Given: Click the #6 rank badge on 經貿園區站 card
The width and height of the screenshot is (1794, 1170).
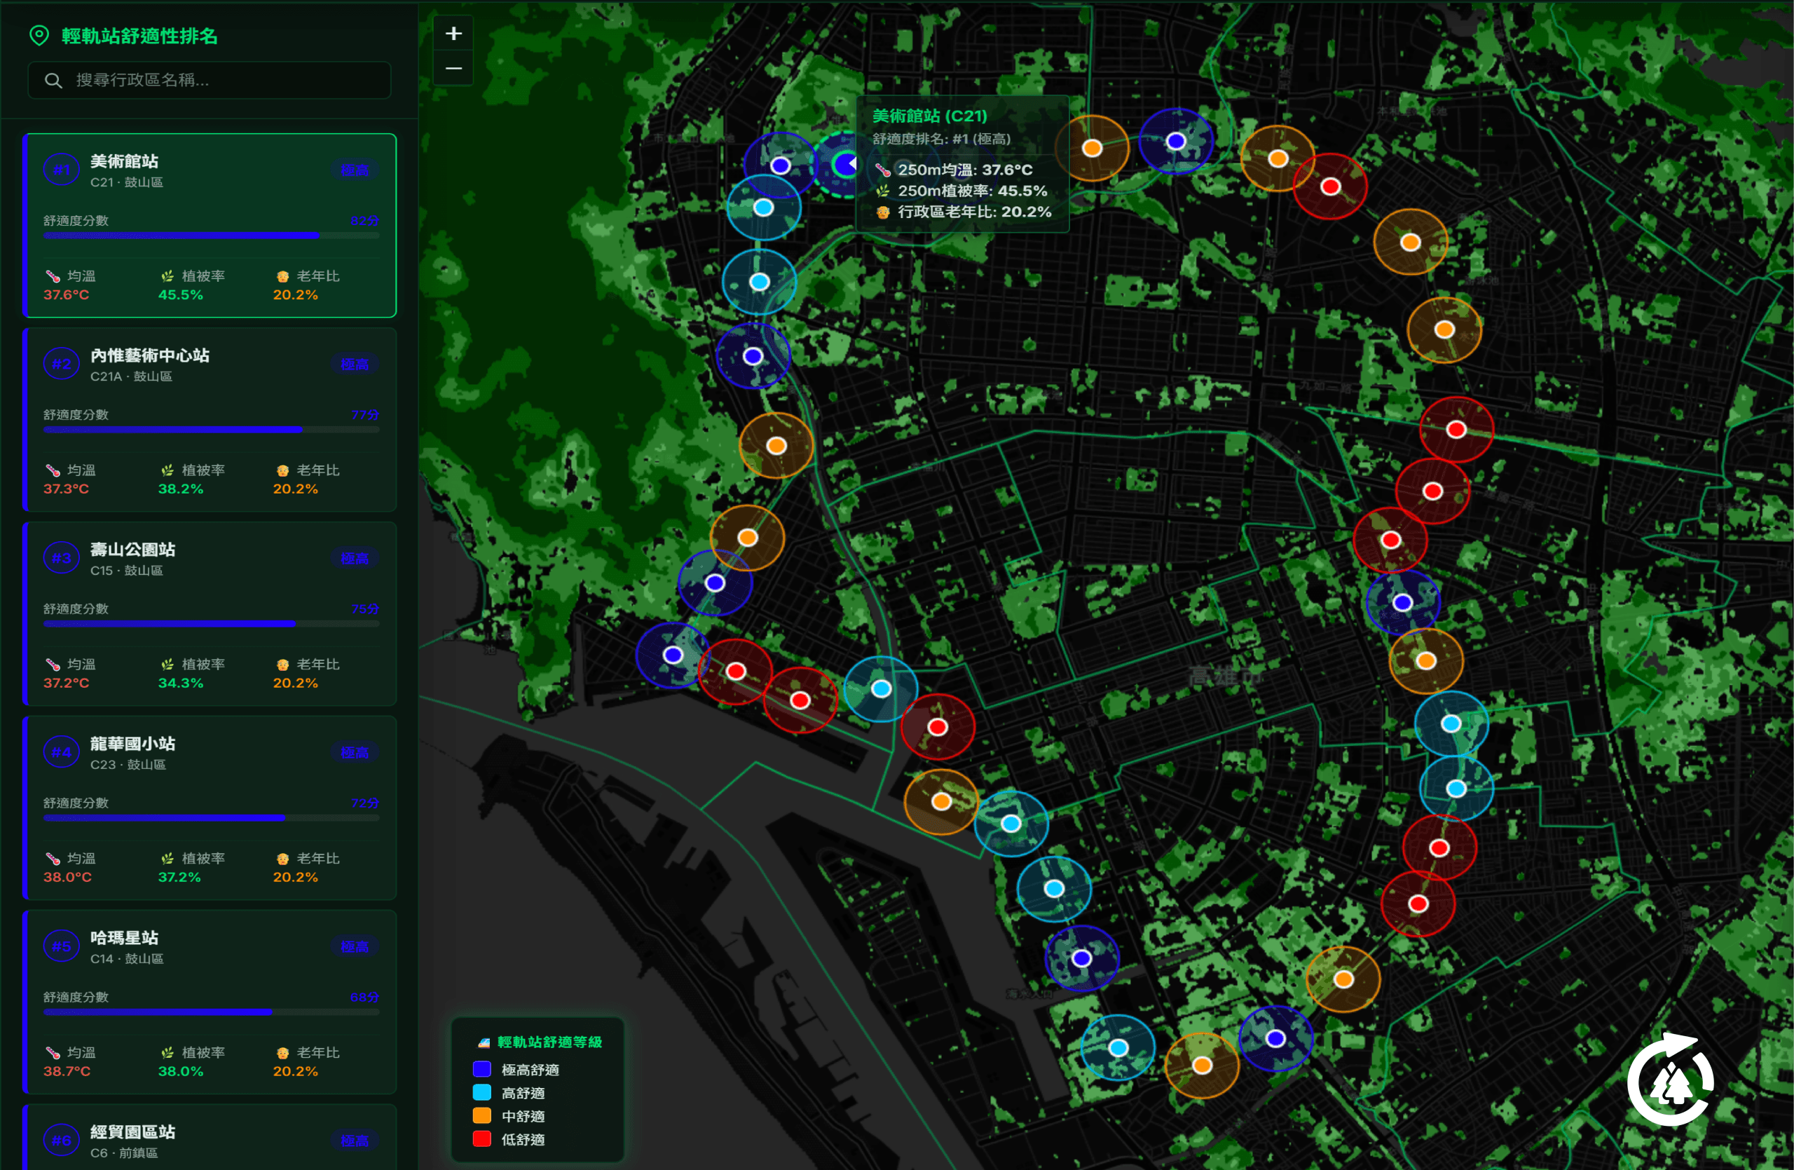Looking at the screenshot, I should click(x=61, y=1141).
